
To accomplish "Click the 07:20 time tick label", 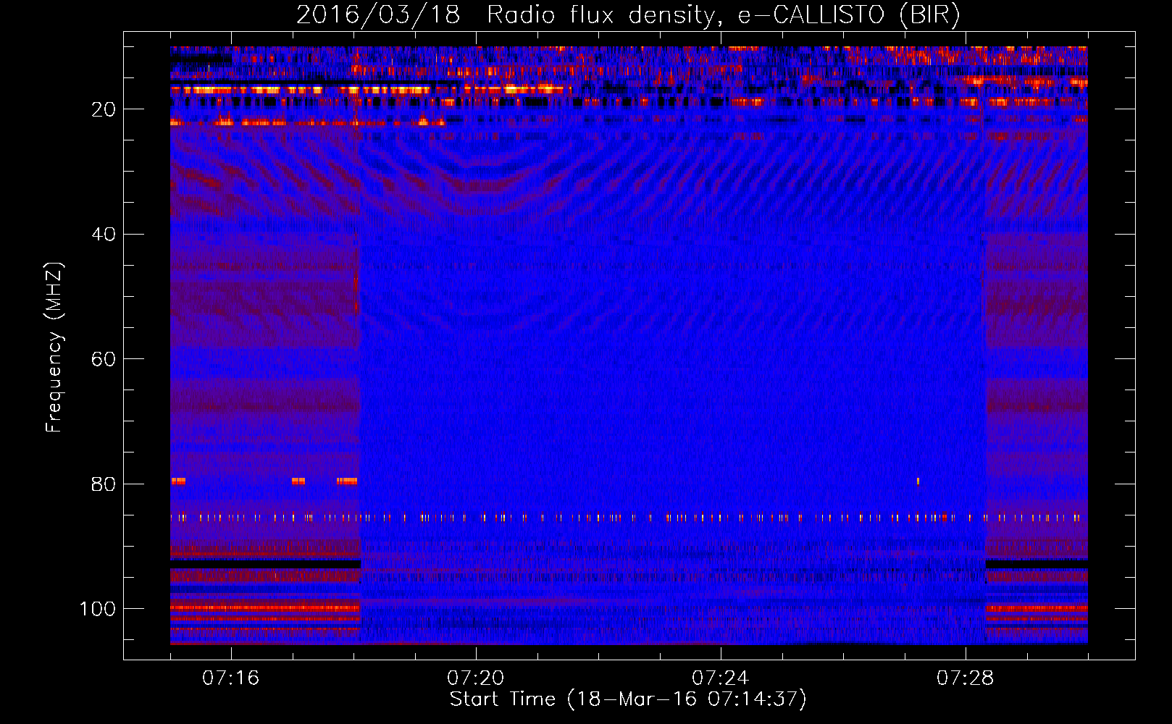I will pos(475,678).
